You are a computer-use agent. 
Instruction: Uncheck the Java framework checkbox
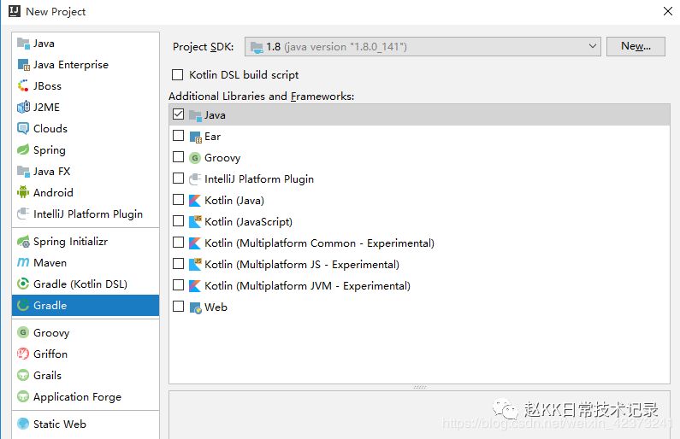178,114
